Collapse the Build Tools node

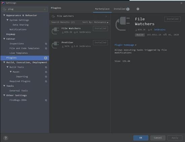[x=7, y=67]
